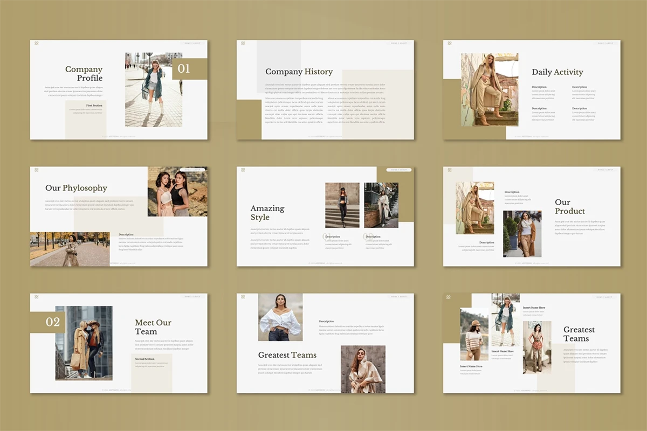Click the white-shirt woman photo on Greatest Teams slide
The image size is (647, 431).
pyautogui.click(x=280, y=317)
